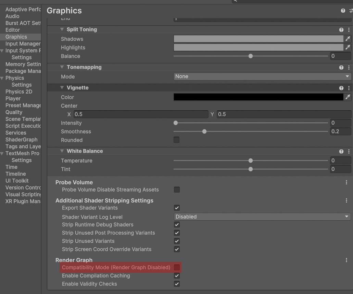Click the Vignette Color eyedropper icon

pyautogui.click(x=348, y=97)
